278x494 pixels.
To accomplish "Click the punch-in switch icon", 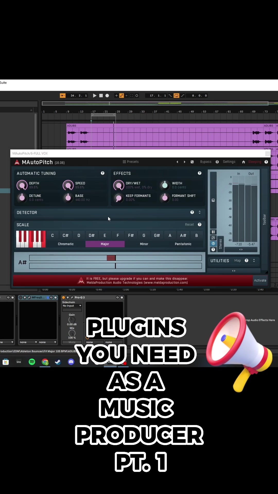I will pos(170,95).
